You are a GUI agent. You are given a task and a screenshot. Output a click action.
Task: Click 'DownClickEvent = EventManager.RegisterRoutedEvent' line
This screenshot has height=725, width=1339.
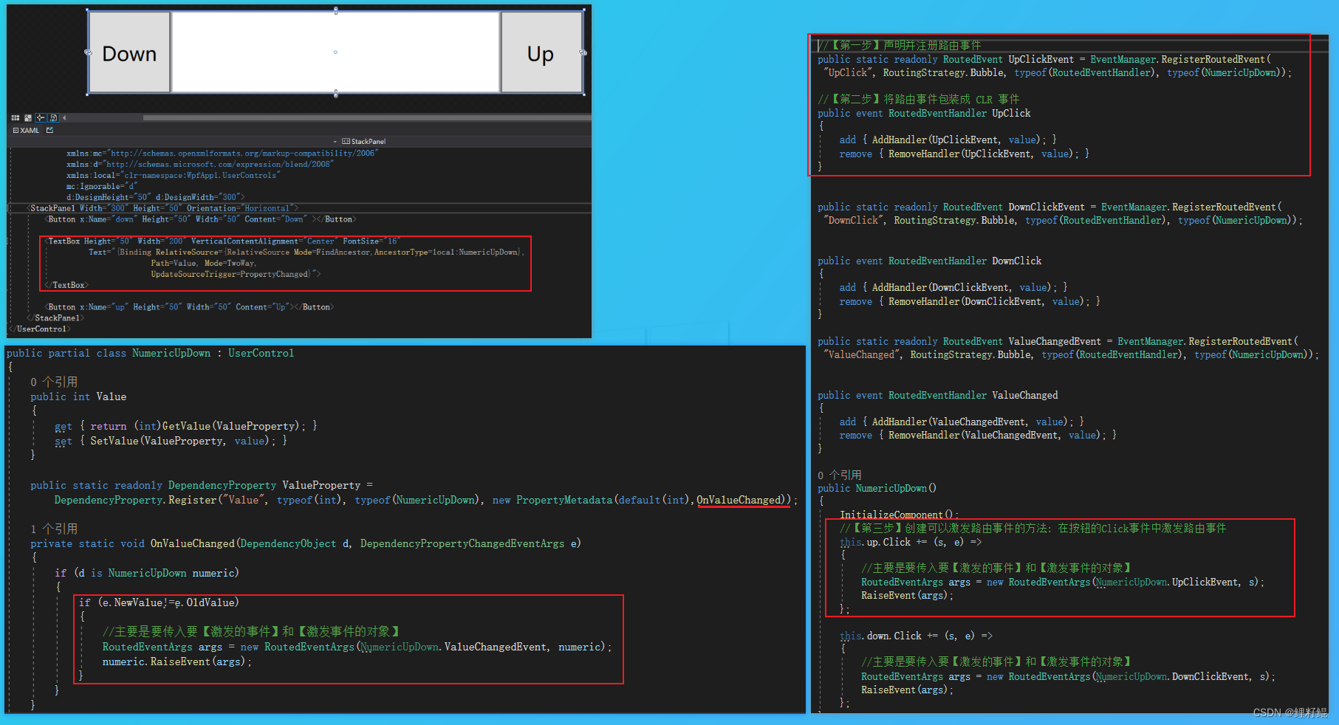pos(1049,207)
